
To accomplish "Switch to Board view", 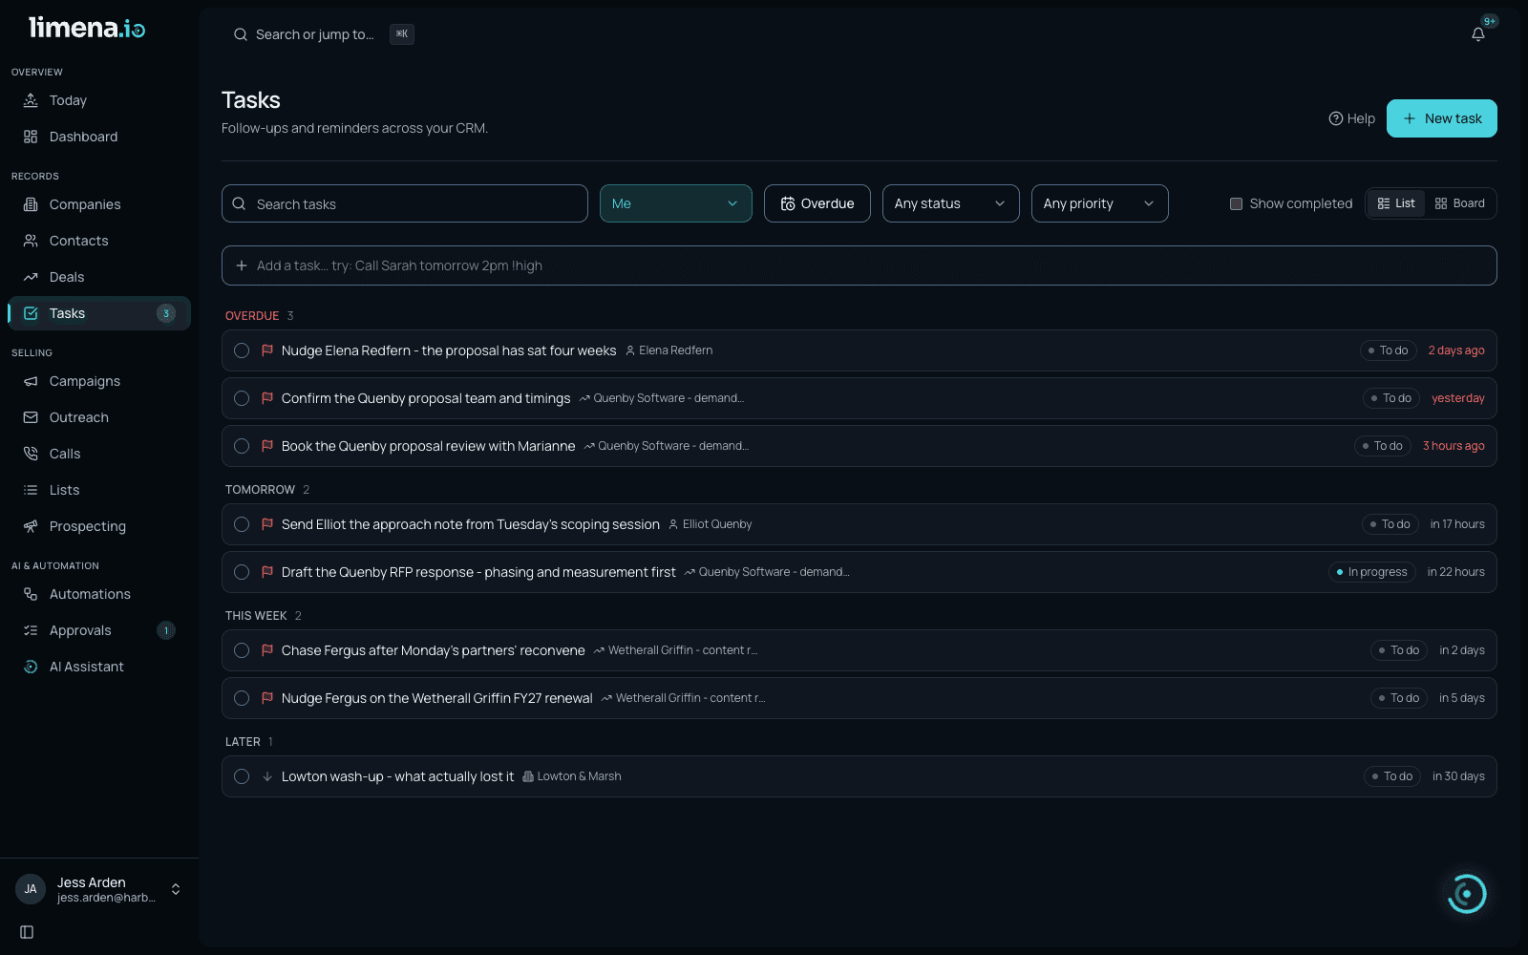I will point(1460,203).
